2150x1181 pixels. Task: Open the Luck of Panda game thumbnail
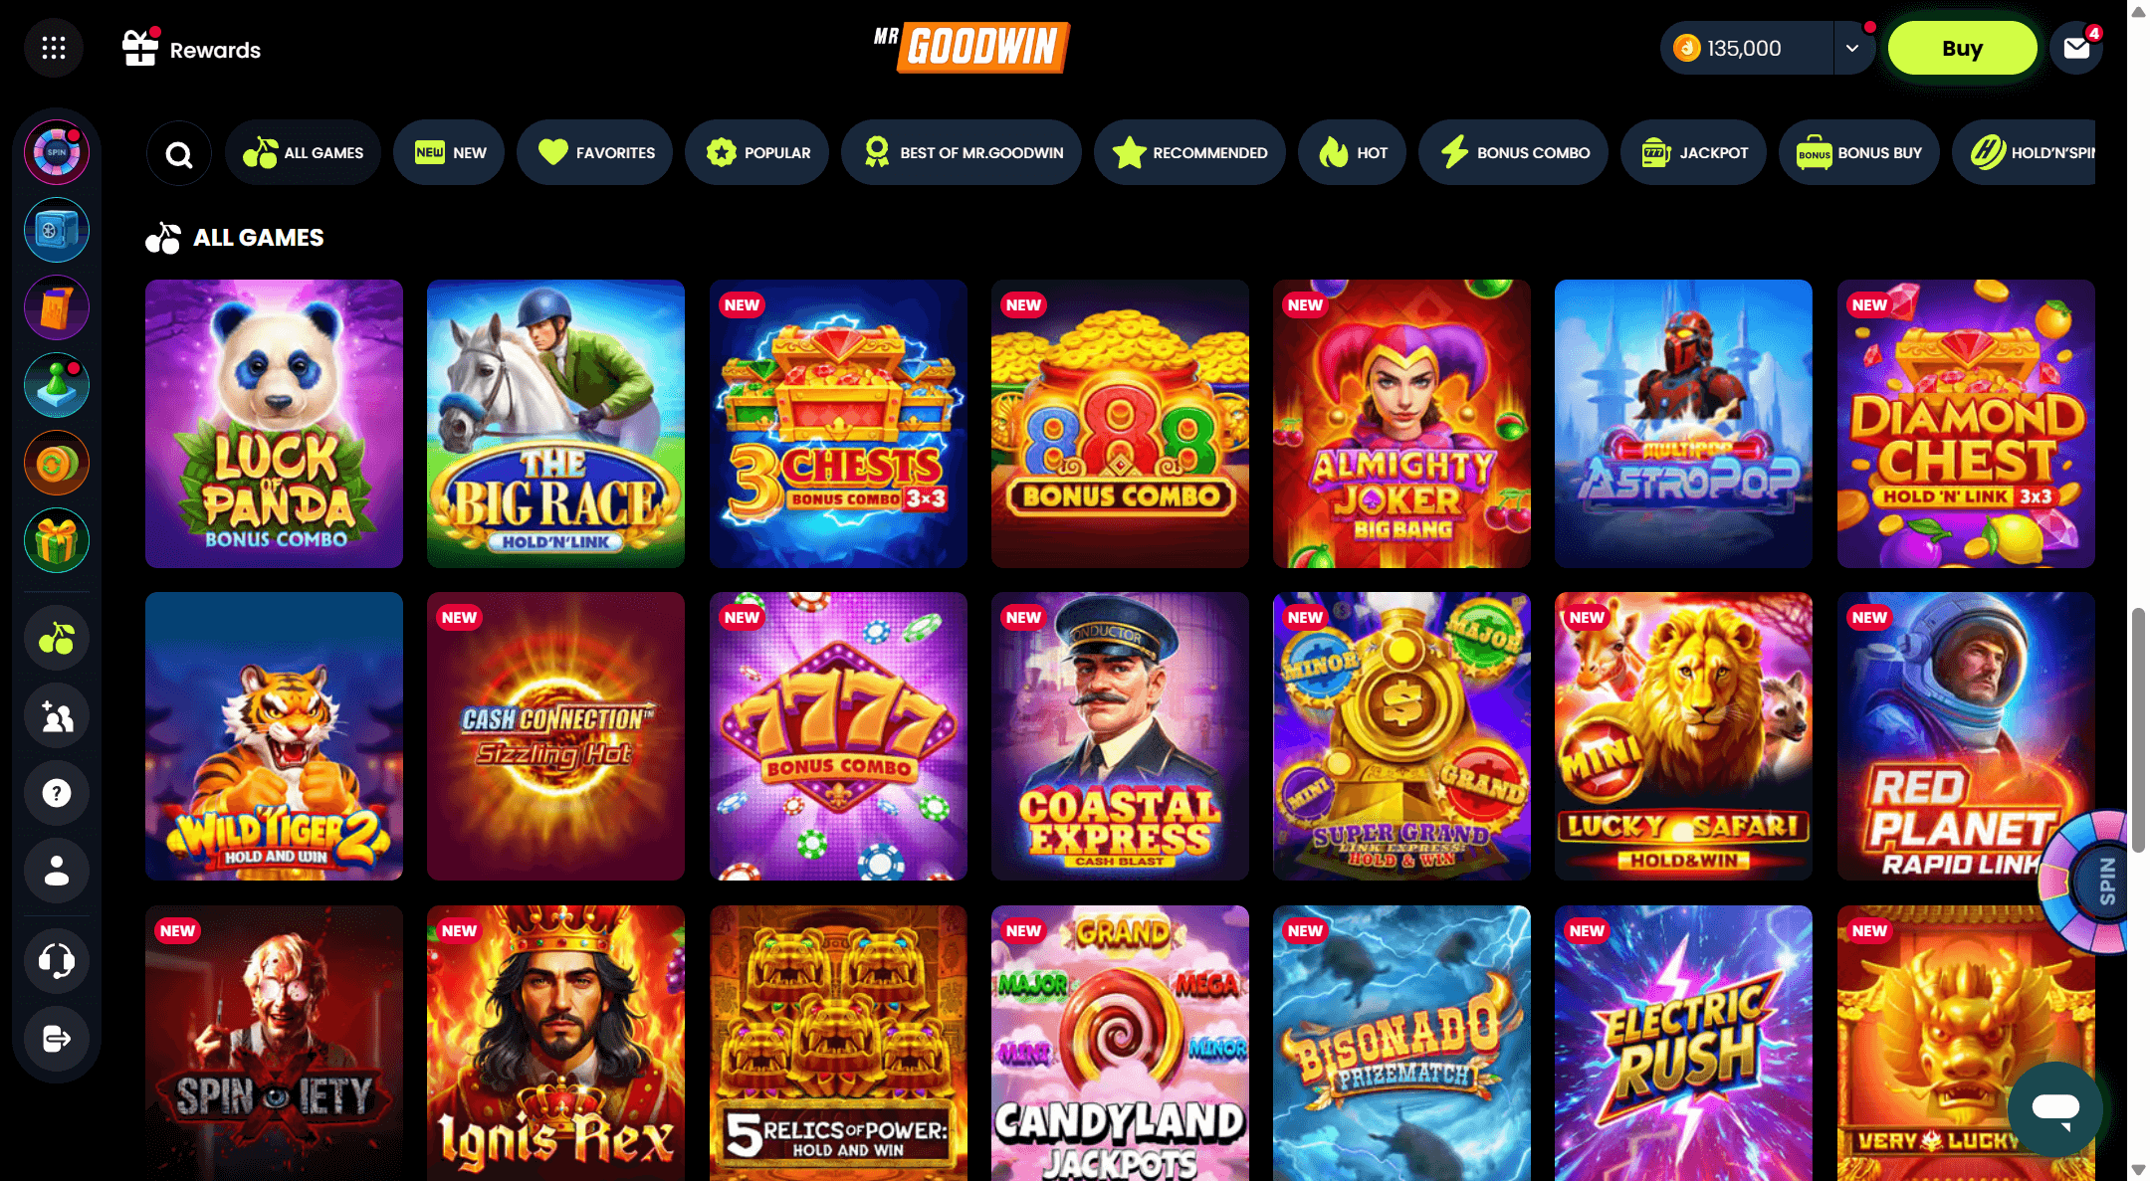pos(274,424)
